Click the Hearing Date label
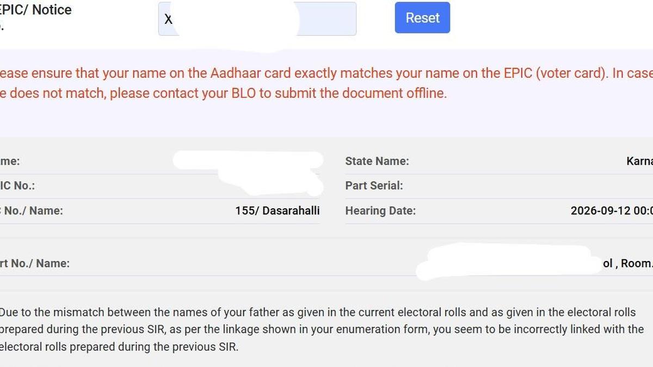This screenshot has width=653, height=367. click(x=380, y=210)
